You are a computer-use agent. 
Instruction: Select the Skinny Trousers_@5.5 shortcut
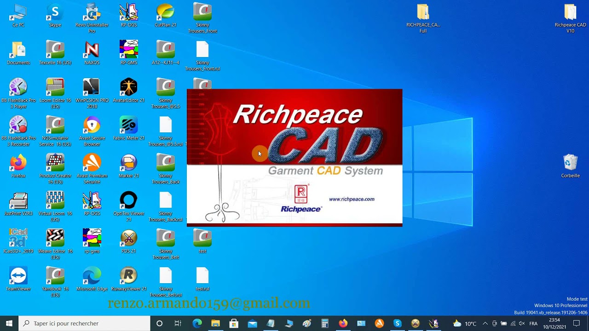[166, 94]
